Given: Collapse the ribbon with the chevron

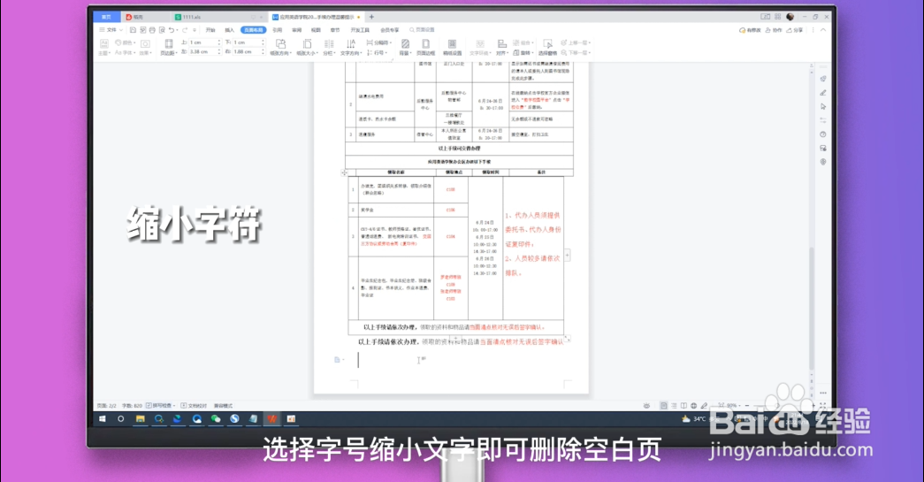Looking at the screenshot, I should point(823,30).
